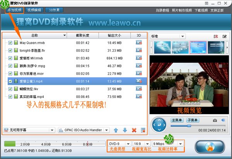Open the GPAC ISO Audio Handler dropdown
232x159 pixels.
84,130
